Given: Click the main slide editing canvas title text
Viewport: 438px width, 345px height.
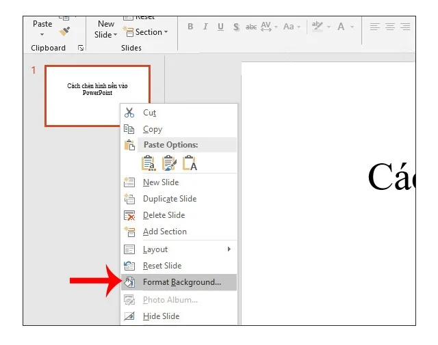Looking at the screenshot, I should tap(391, 176).
